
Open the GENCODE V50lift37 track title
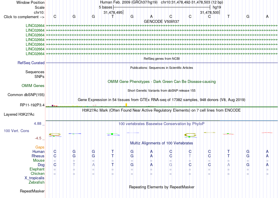[162, 21]
